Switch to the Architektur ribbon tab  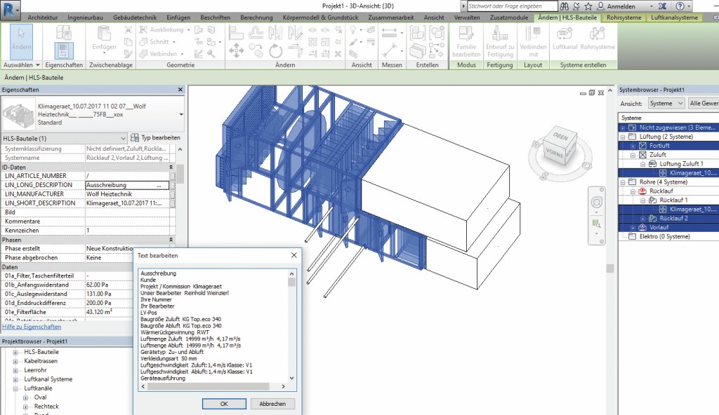[x=43, y=16]
